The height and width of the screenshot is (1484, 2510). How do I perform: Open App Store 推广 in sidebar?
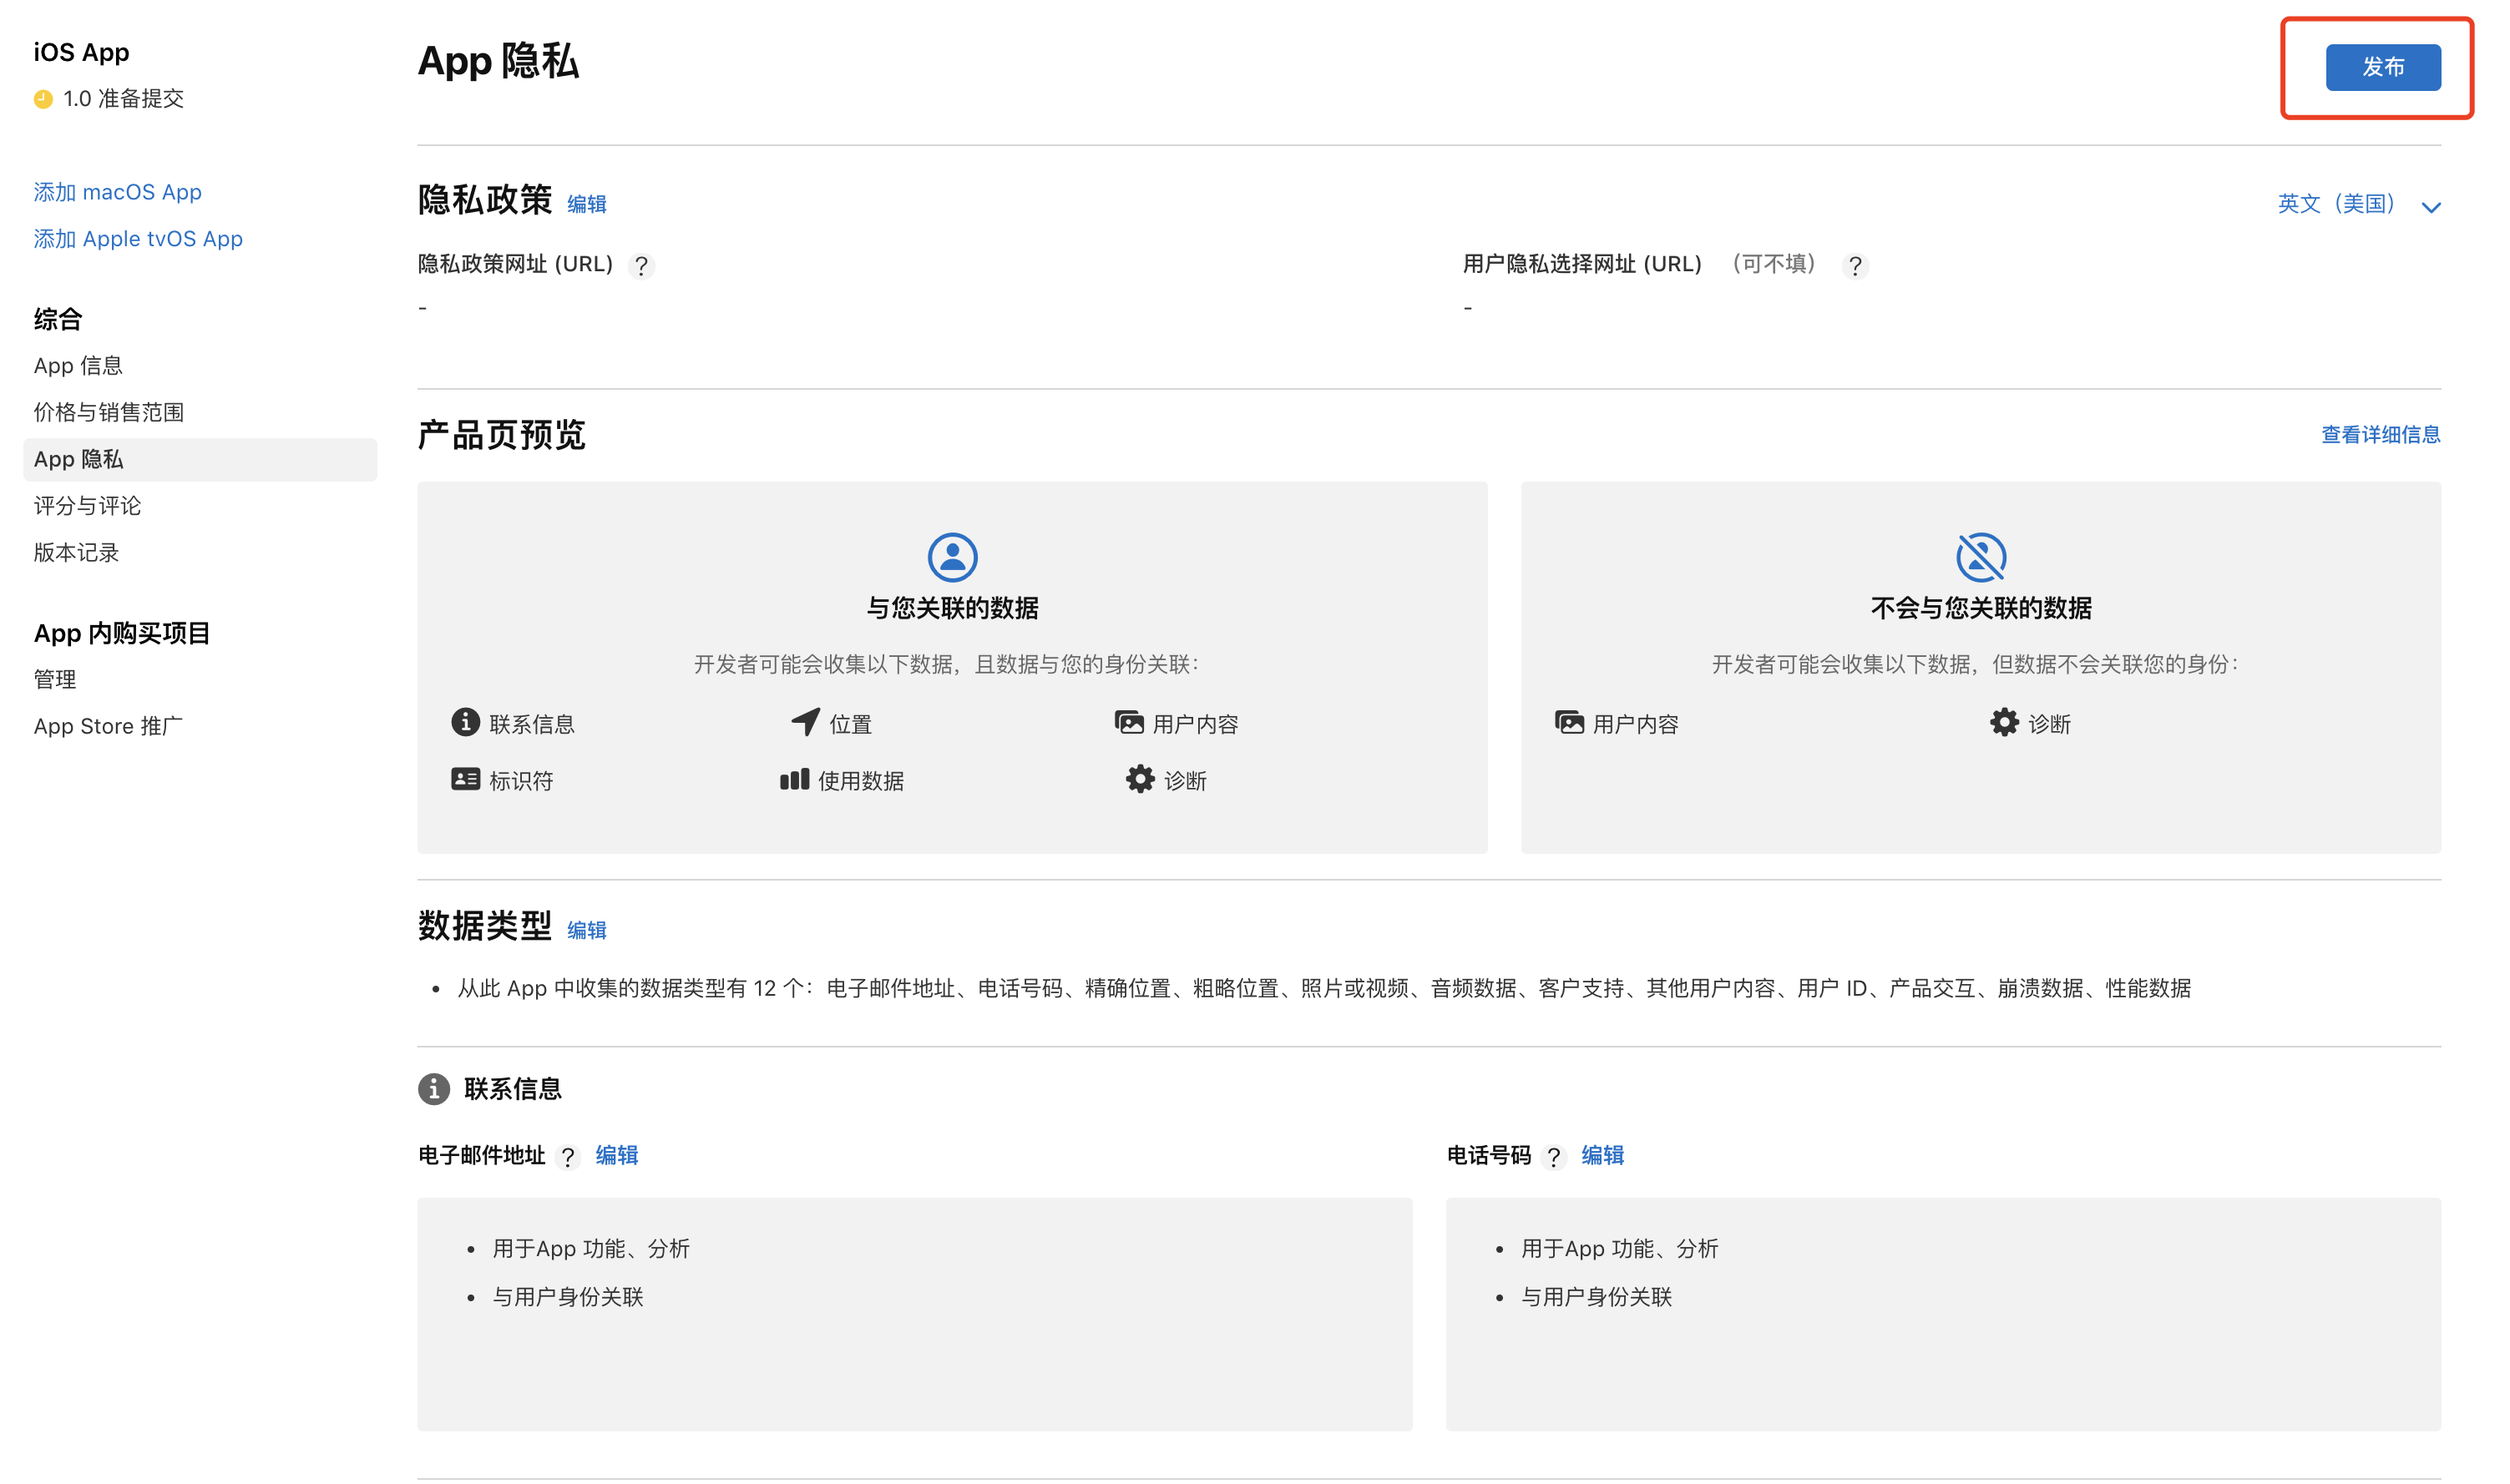109,726
